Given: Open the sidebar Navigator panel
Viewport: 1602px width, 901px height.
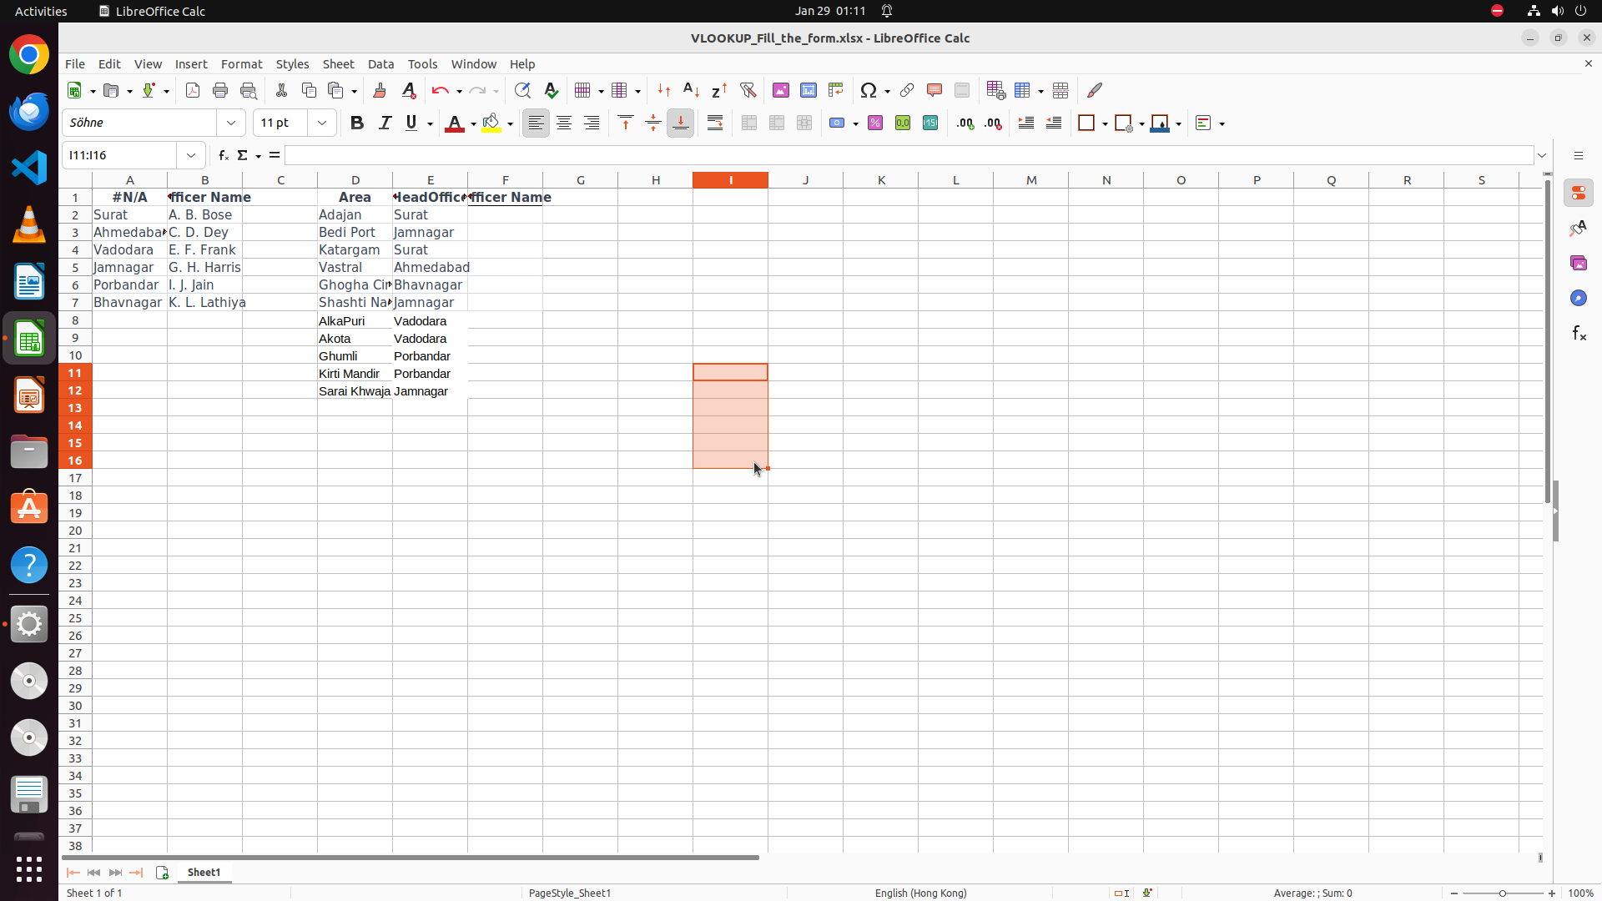Looking at the screenshot, I should click(1579, 298).
